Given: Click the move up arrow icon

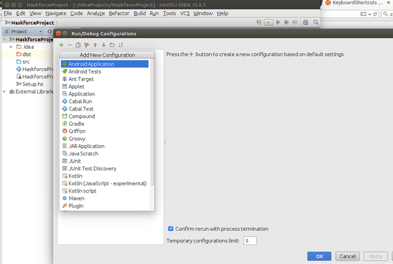Looking at the screenshot, I should [95, 45].
